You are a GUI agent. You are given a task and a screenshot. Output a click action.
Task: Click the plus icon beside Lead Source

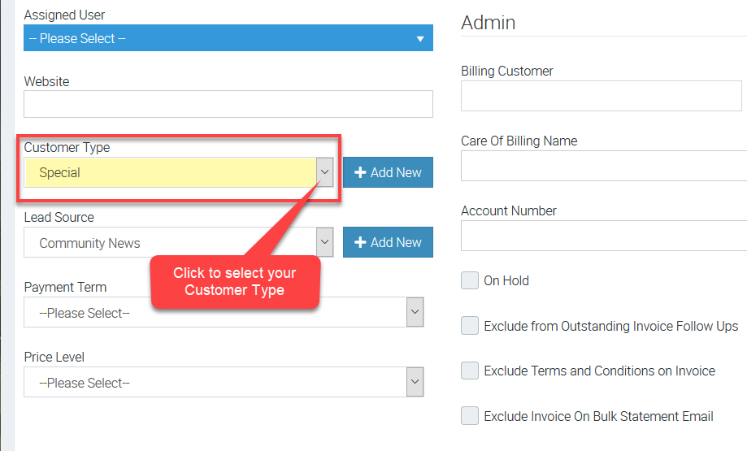[361, 242]
